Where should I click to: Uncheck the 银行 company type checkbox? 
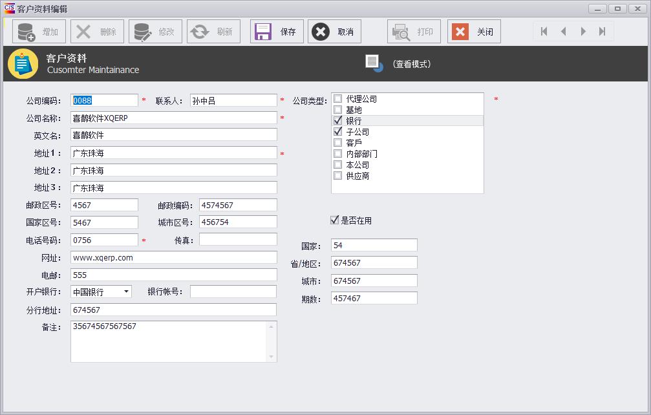click(337, 120)
